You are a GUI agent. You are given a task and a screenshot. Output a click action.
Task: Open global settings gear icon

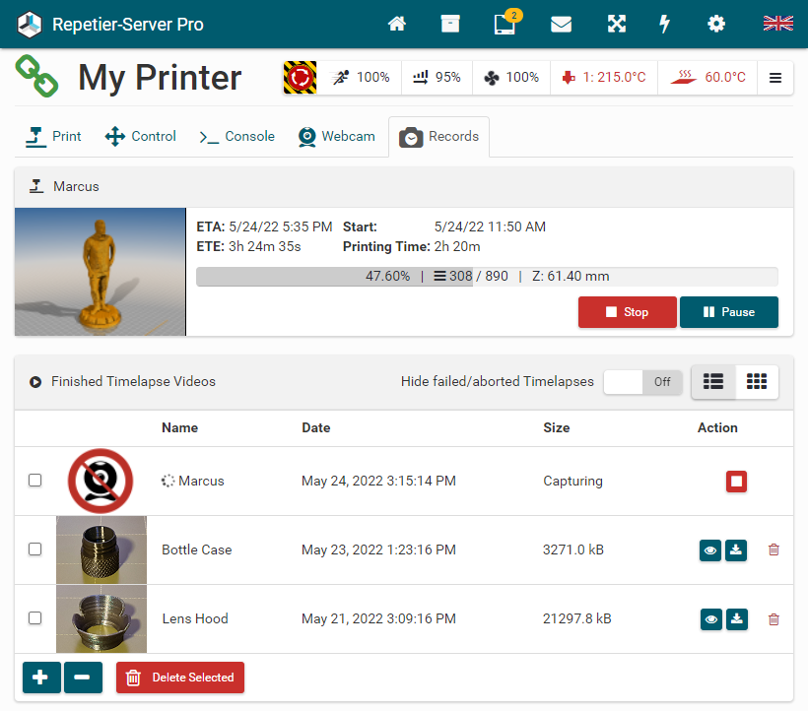(716, 24)
